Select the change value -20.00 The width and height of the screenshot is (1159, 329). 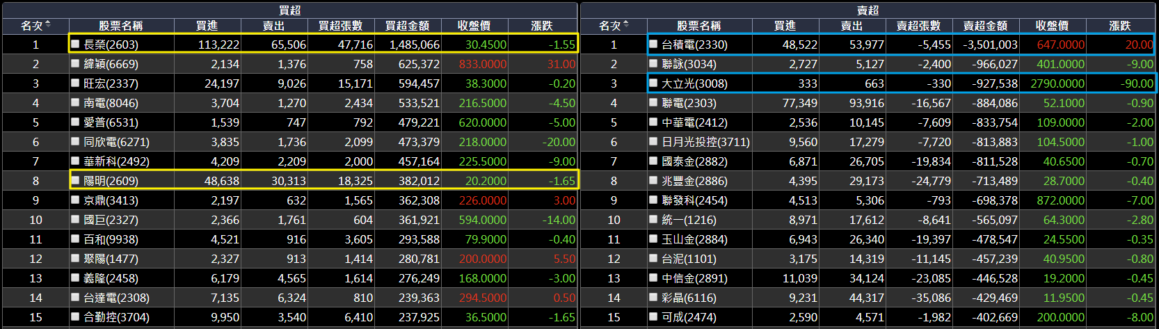pos(559,142)
